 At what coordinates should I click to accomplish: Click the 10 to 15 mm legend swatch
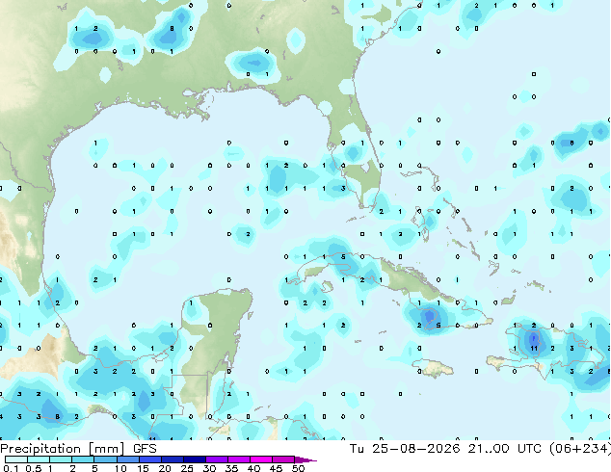[x=127, y=459]
